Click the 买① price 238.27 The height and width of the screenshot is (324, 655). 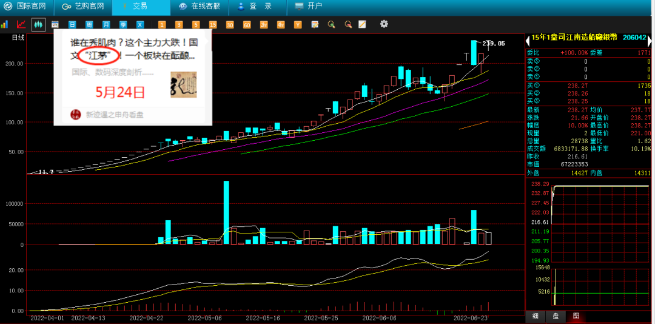tap(578, 86)
